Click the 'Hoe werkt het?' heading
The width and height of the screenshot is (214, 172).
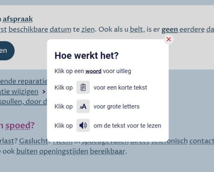(x=86, y=56)
